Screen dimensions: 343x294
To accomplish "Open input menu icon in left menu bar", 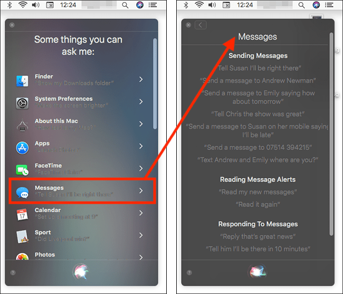I will [x=50, y=5].
